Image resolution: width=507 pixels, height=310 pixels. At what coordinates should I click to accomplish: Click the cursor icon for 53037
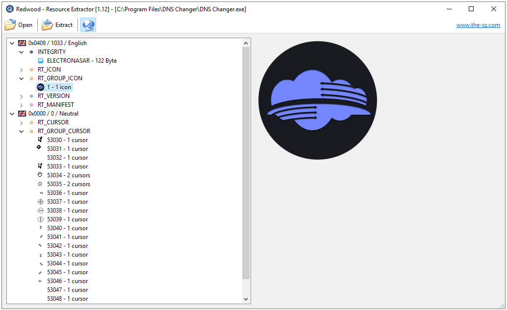click(x=41, y=202)
